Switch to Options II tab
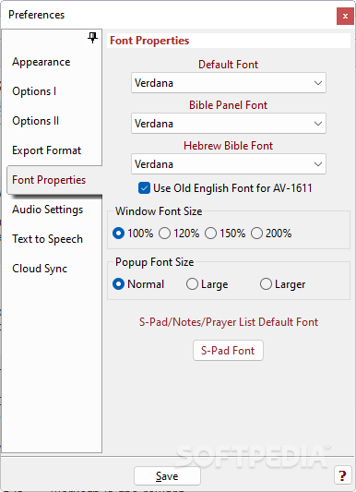Image resolution: width=356 pixels, height=492 pixels. [35, 121]
